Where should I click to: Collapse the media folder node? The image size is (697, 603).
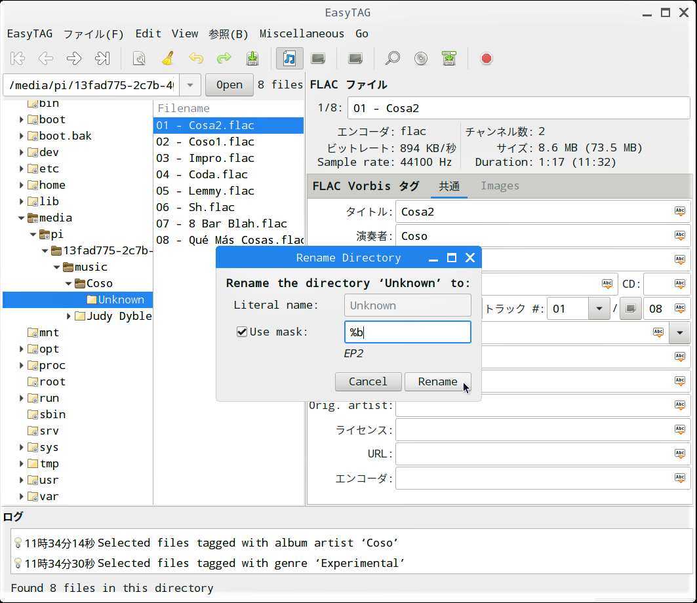[x=22, y=218]
